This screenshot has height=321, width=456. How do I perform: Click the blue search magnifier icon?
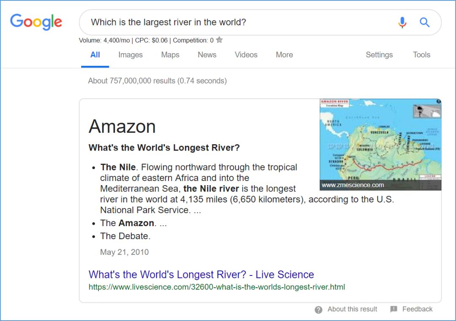click(x=424, y=22)
